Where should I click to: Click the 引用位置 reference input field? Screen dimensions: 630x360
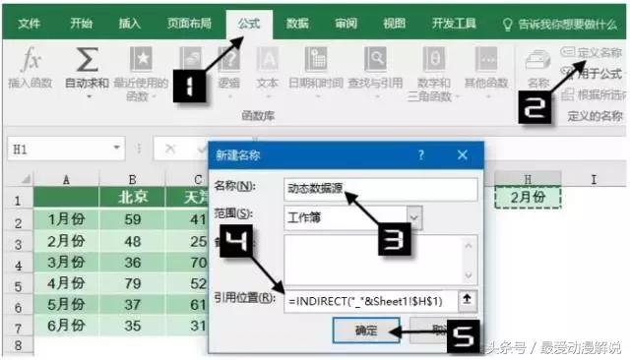pyautogui.click(x=370, y=301)
